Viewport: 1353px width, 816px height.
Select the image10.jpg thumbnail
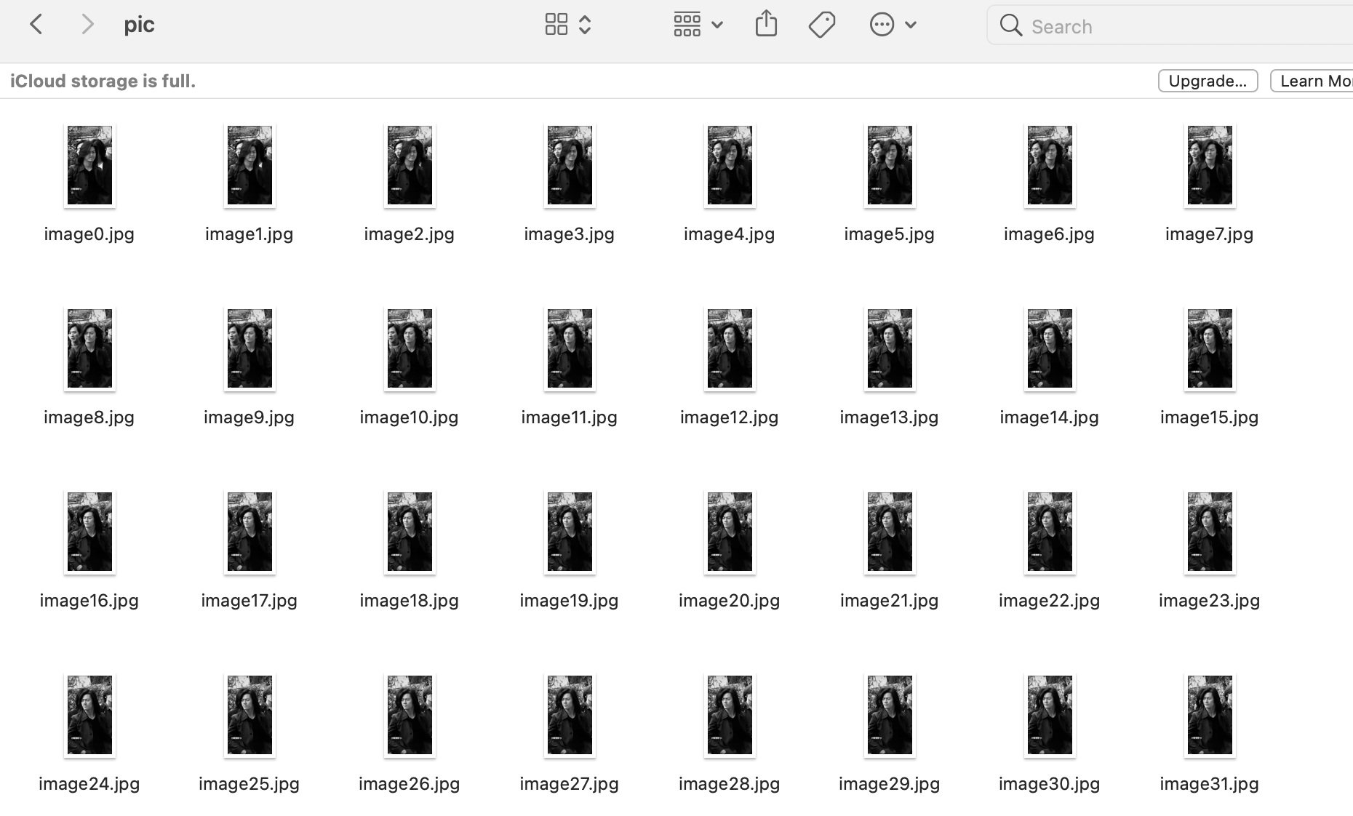click(410, 348)
